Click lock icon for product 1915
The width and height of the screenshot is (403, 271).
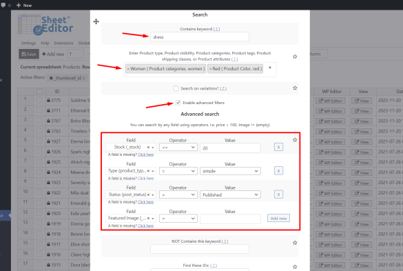[x=48, y=265]
